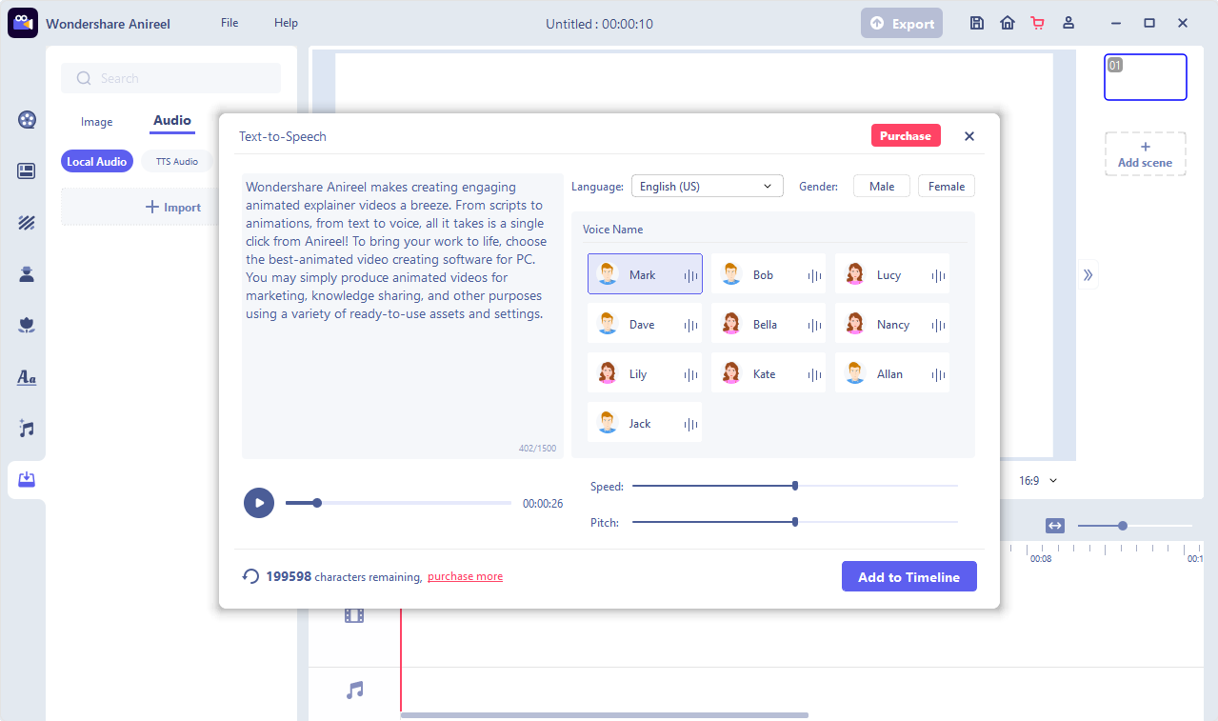Image resolution: width=1218 pixels, height=721 pixels.
Task: Go to home screen icon
Action: (x=1008, y=23)
